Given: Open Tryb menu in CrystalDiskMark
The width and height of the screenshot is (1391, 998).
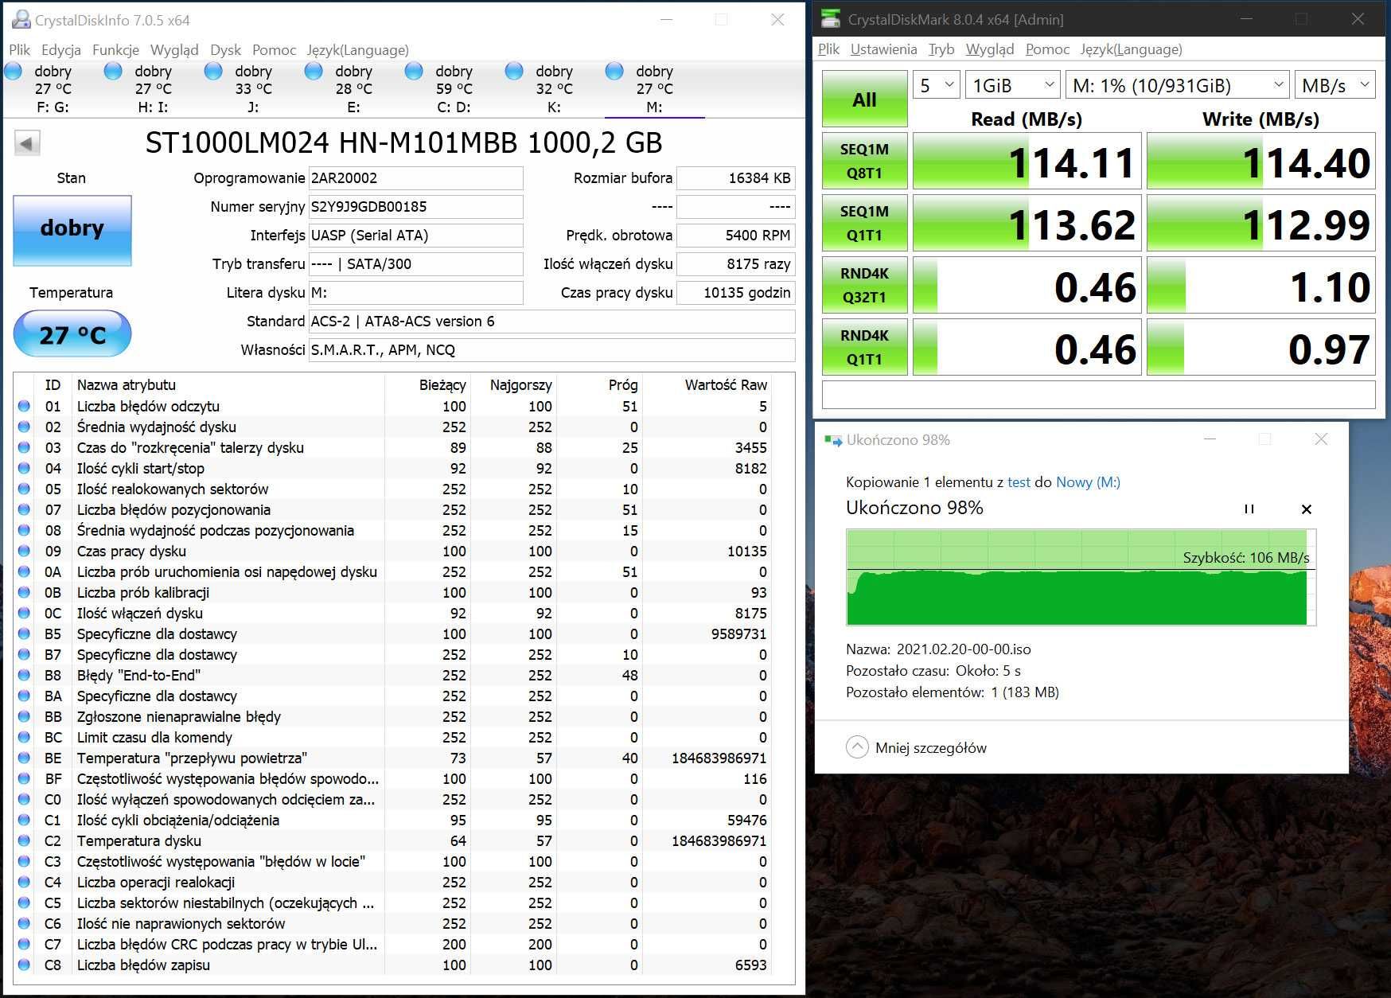Looking at the screenshot, I should click(941, 49).
